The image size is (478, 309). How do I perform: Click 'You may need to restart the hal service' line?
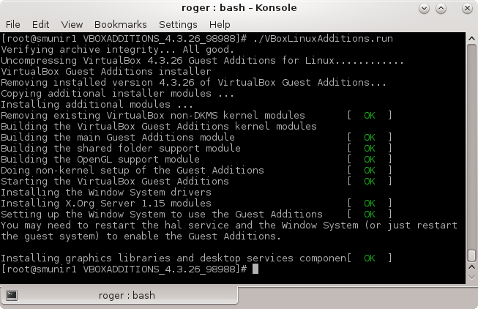tap(229, 225)
